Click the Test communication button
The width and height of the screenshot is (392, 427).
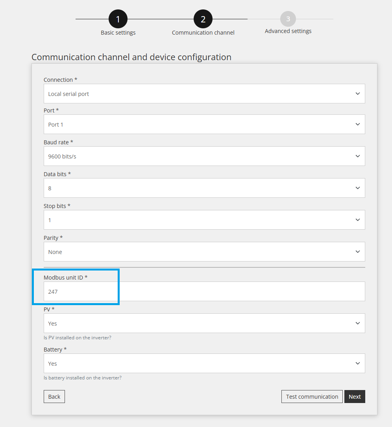pyautogui.click(x=312, y=396)
